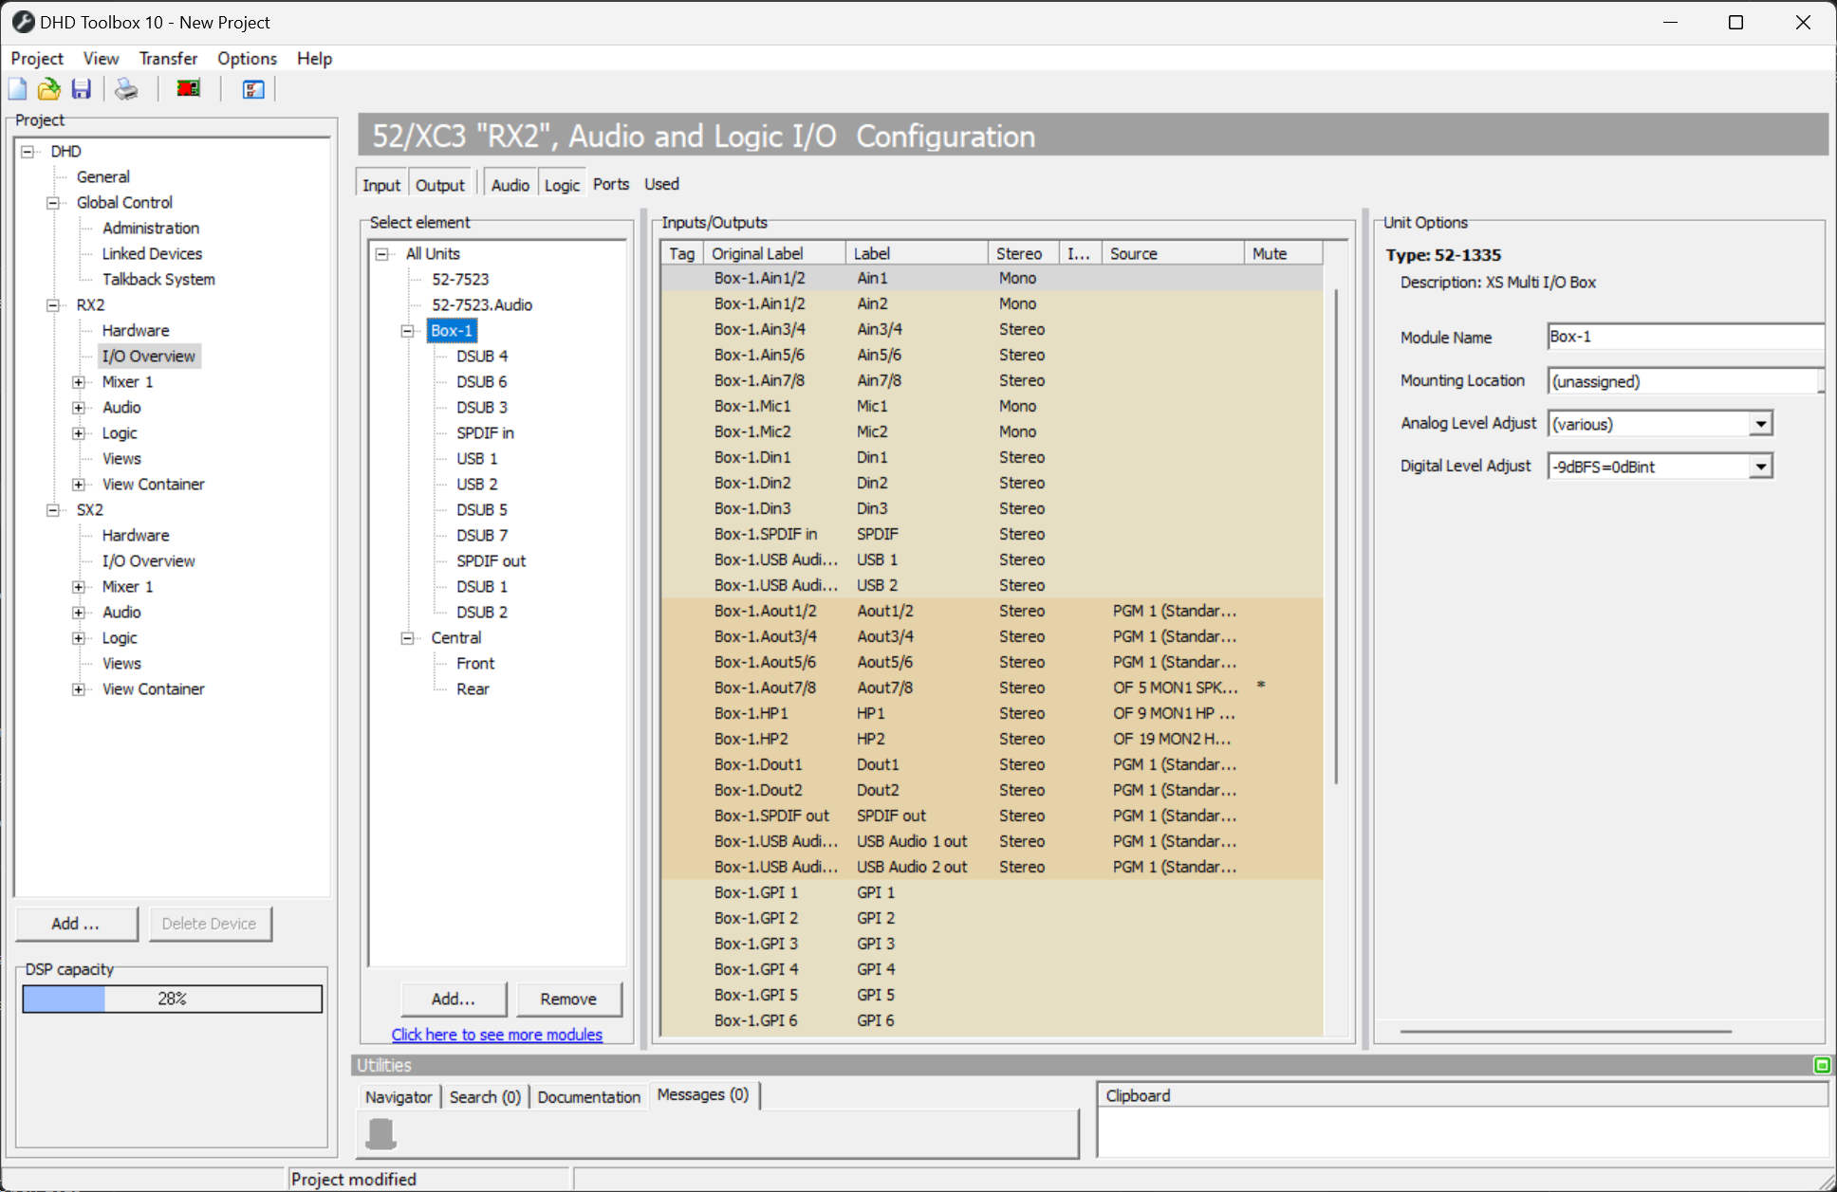Create a new project via toolbar icon
Screen dimensions: 1837x1192
pos(17,88)
